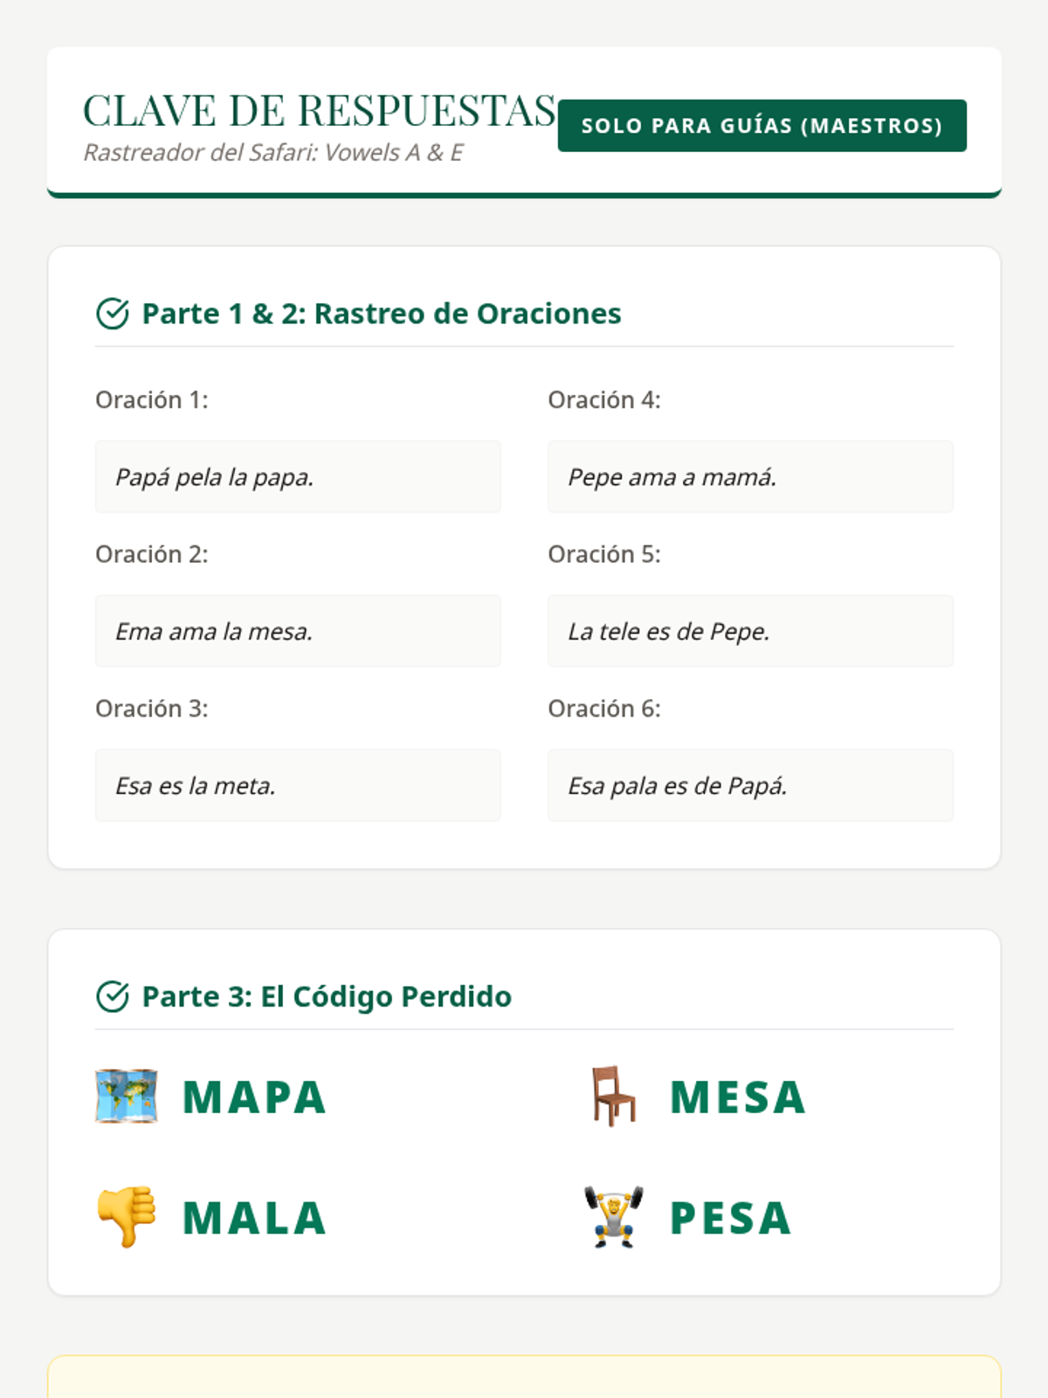
Task: Click the wooden chair emoji icon
Action: click(613, 1096)
